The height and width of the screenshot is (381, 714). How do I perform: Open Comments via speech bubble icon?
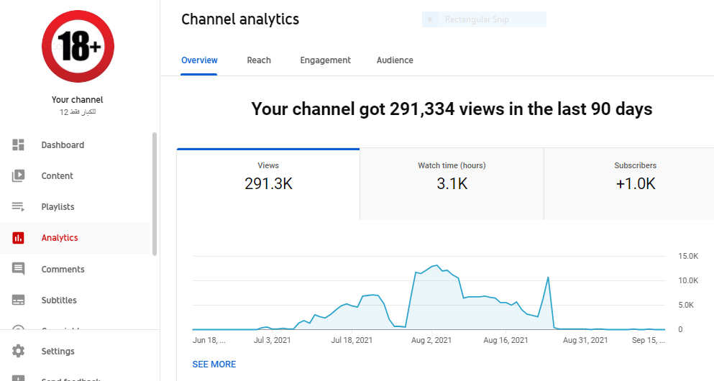pyautogui.click(x=18, y=269)
